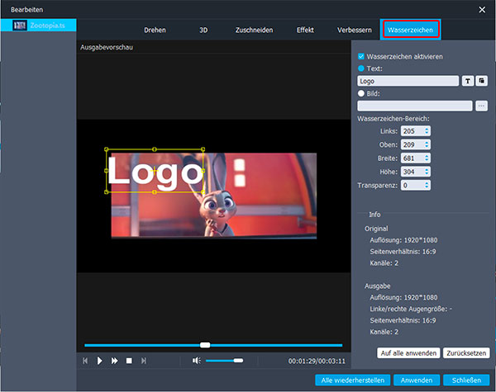
Task: Select the Text watermark radio button
Action: [361, 68]
